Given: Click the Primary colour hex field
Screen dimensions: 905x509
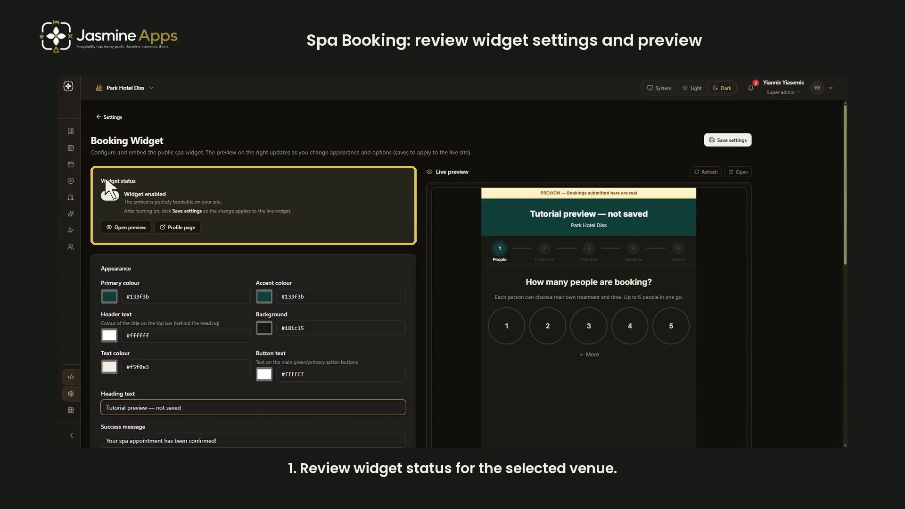Looking at the screenshot, I should click(x=186, y=296).
